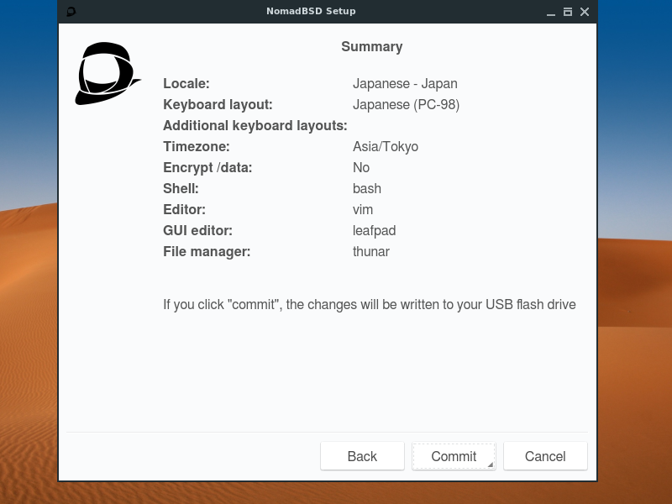The width and height of the screenshot is (672, 504).
Task: Click the "Encrypt /data:" label
Action: (207, 167)
